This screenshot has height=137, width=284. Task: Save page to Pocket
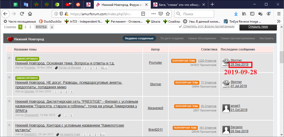pyautogui.click(x=161, y=14)
